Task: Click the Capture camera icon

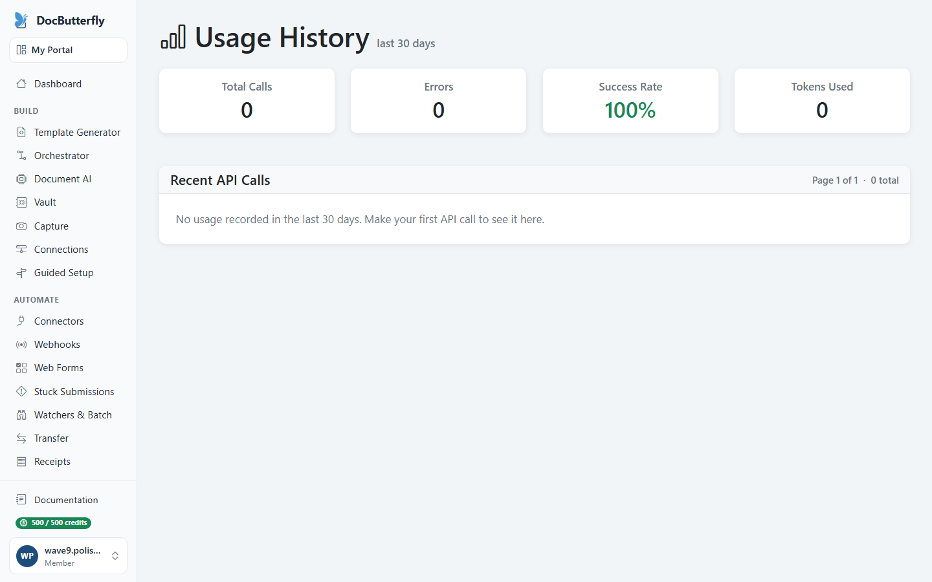Action: coord(21,226)
